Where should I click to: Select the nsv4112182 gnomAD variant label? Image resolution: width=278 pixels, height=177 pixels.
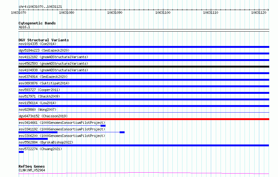coord(53,57)
